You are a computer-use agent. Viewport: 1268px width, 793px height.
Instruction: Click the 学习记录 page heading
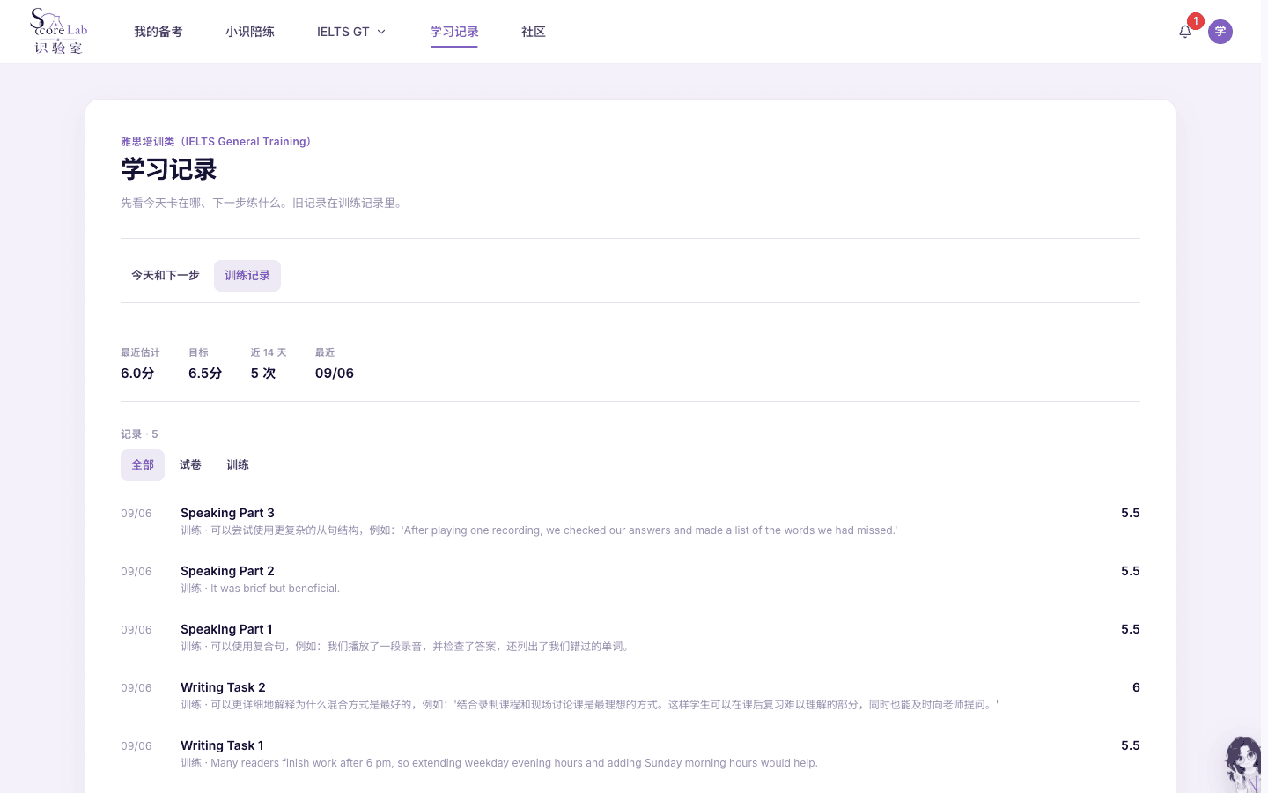coord(169,169)
